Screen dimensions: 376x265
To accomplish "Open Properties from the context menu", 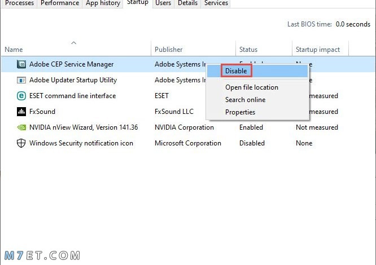I will 240,112.
